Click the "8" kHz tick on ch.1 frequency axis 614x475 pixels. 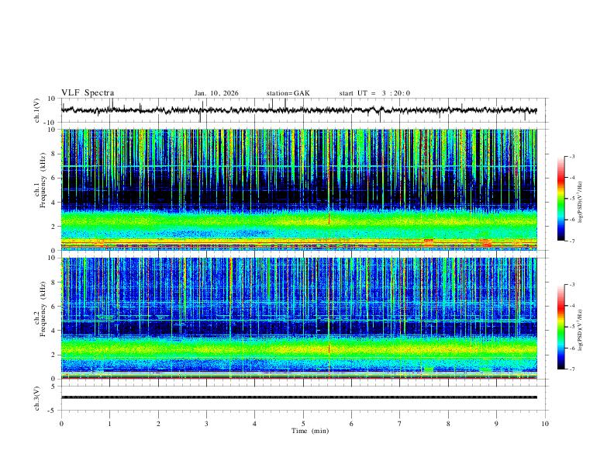point(53,154)
